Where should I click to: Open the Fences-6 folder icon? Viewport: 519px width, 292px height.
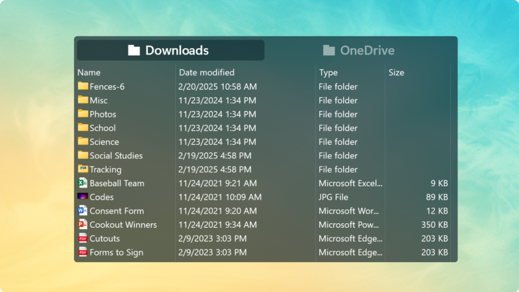coord(83,86)
